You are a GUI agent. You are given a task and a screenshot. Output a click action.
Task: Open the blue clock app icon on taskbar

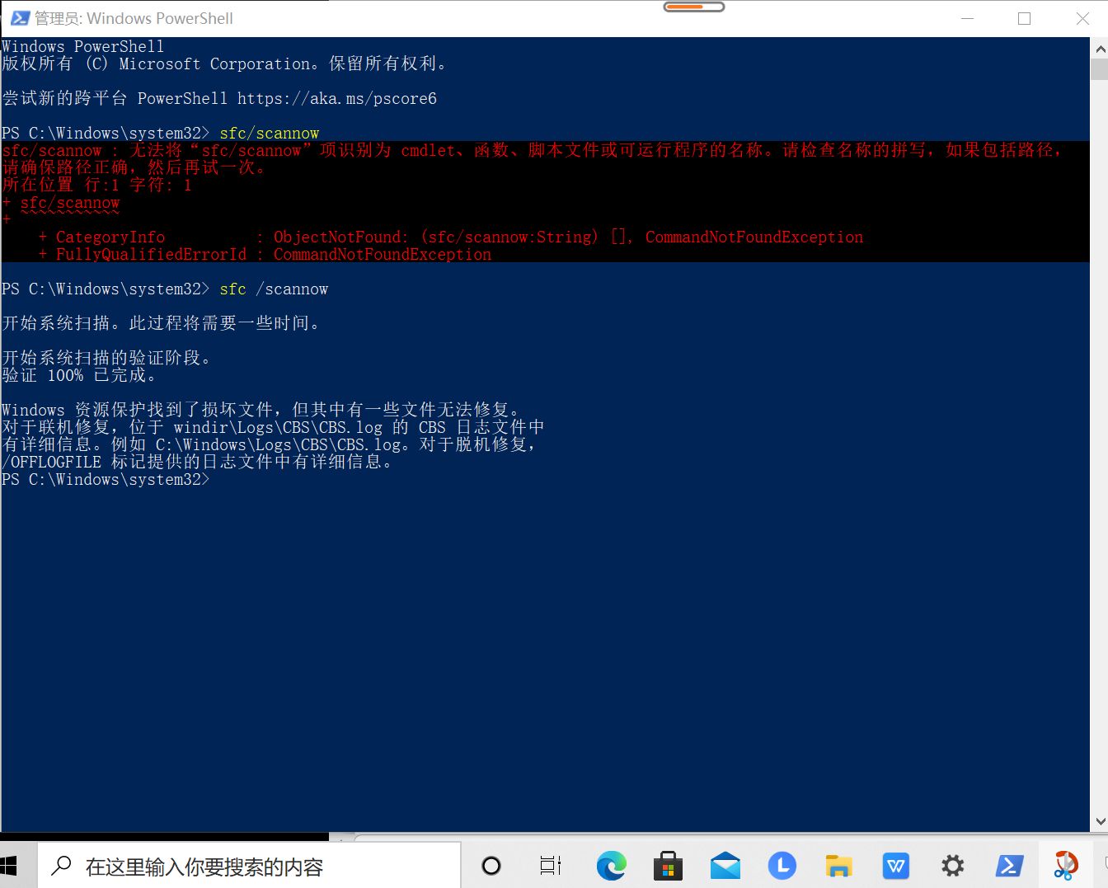pyautogui.click(x=782, y=866)
